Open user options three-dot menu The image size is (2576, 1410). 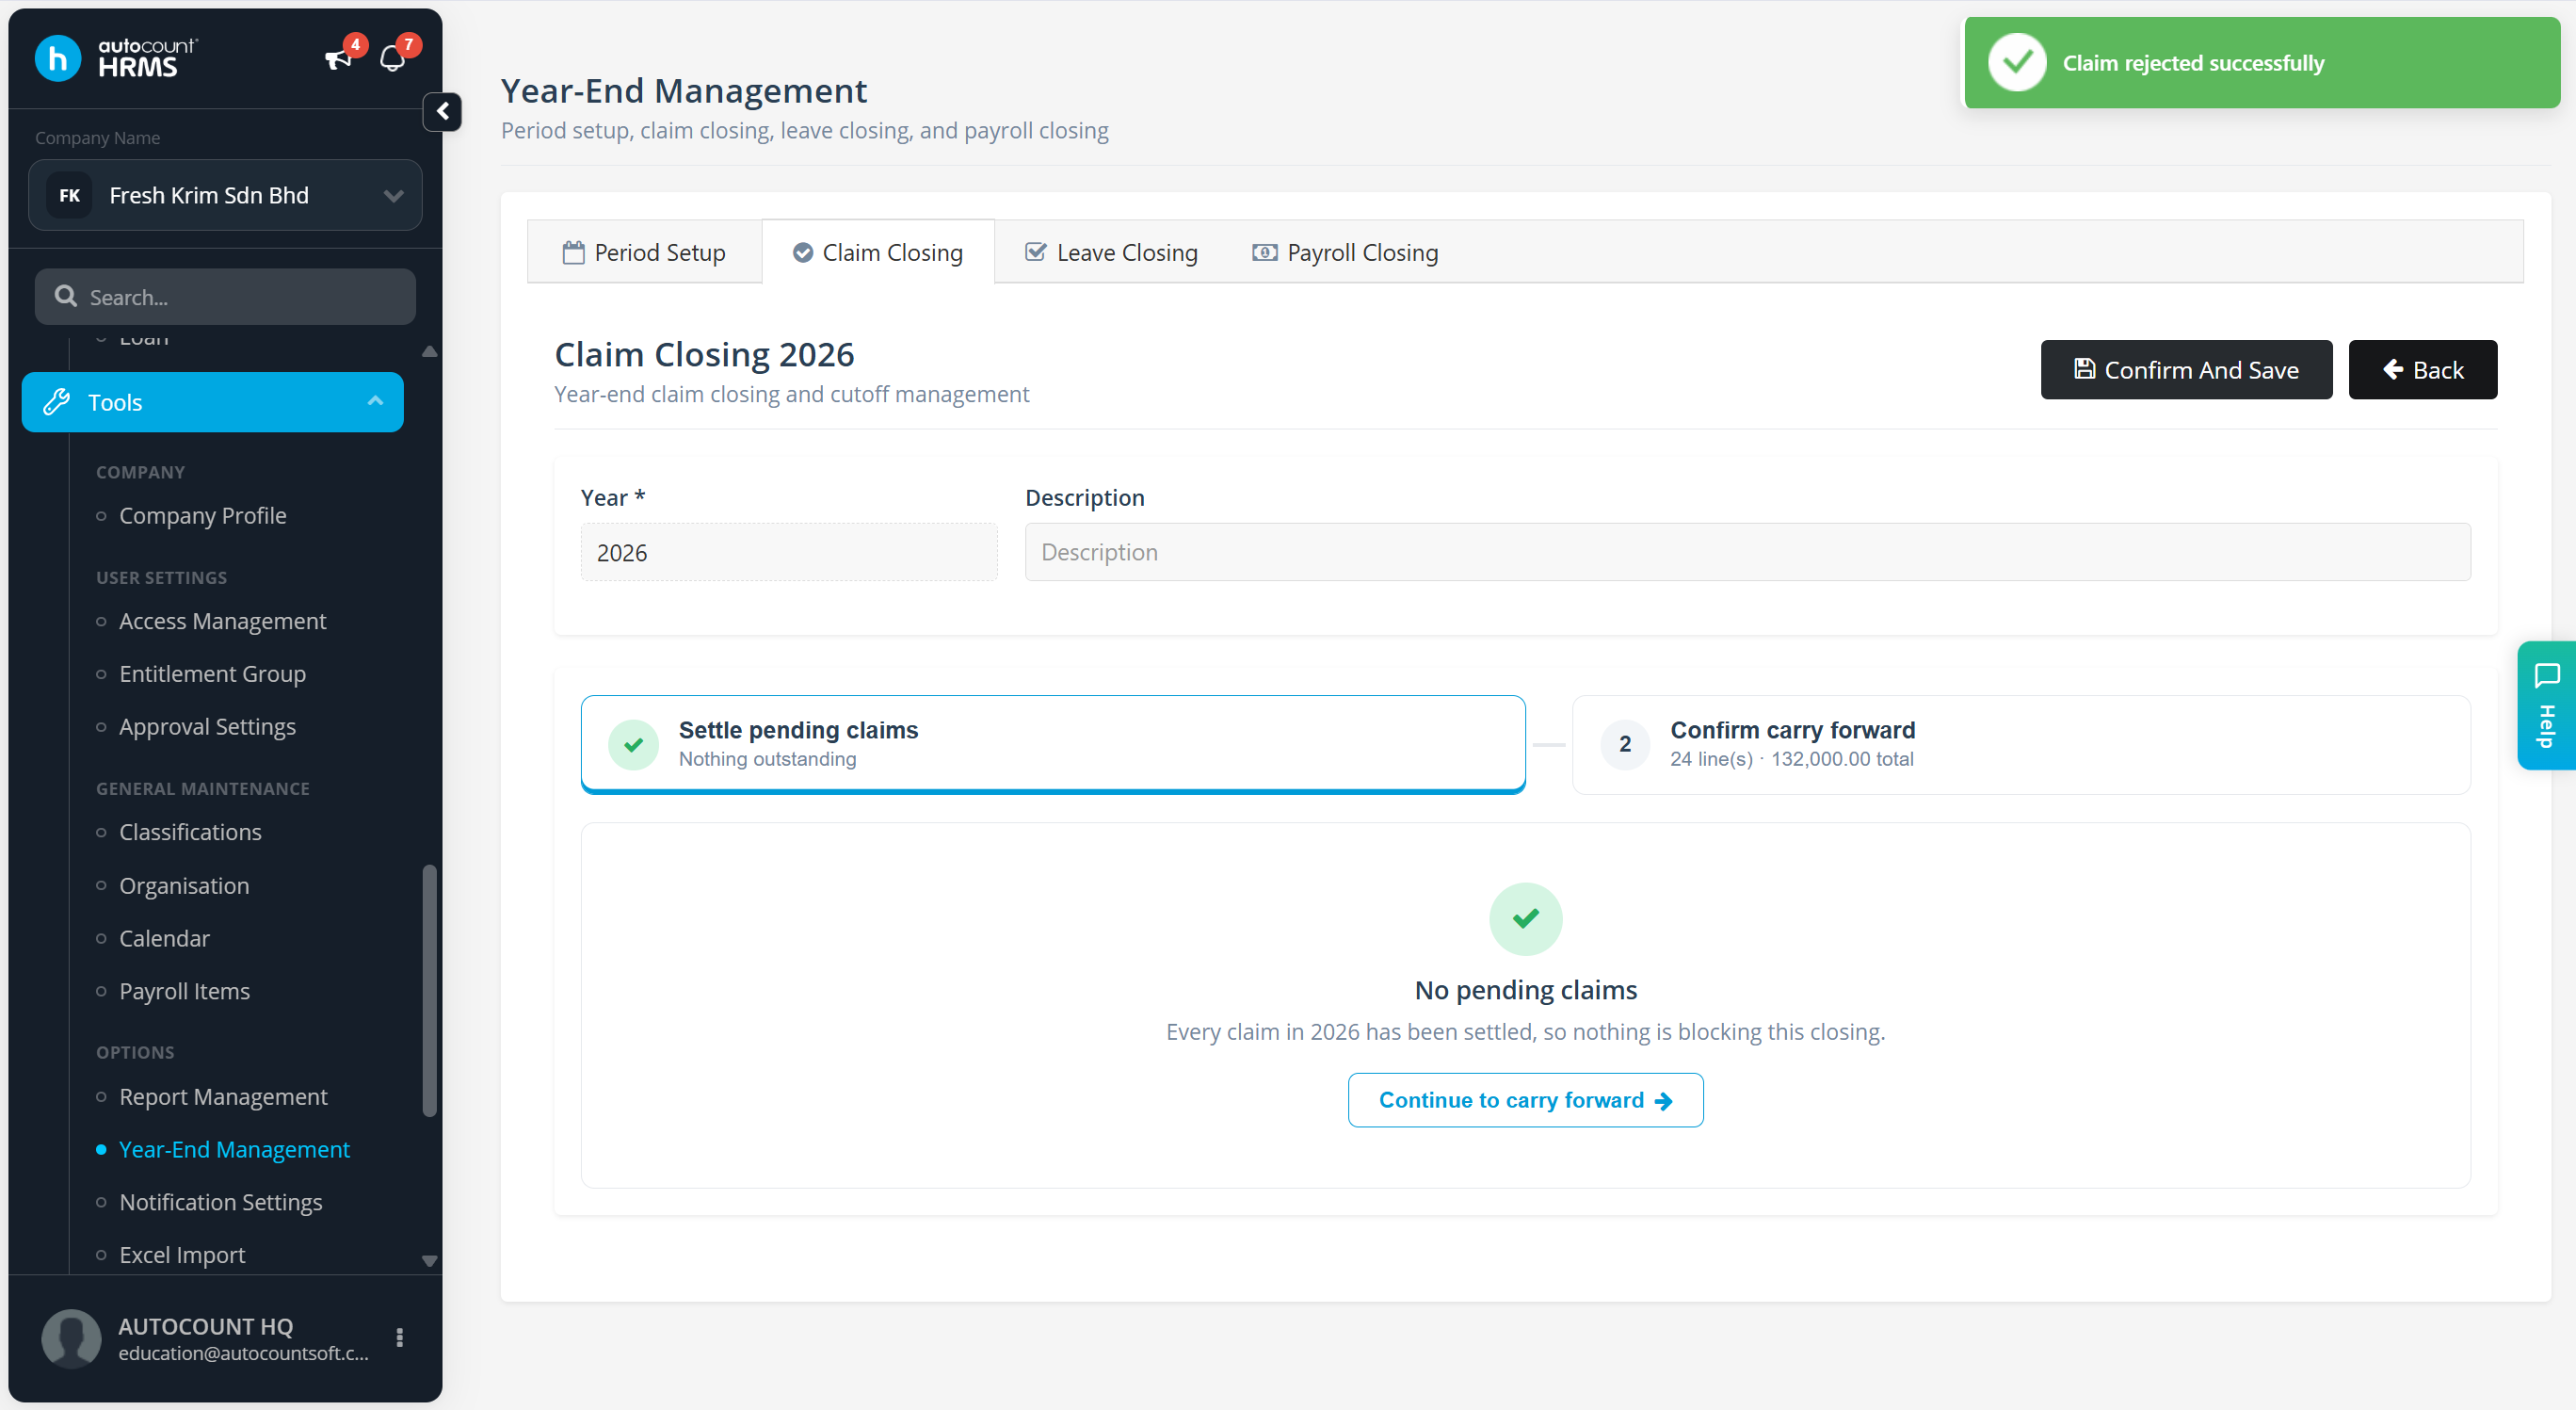[x=400, y=1338]
